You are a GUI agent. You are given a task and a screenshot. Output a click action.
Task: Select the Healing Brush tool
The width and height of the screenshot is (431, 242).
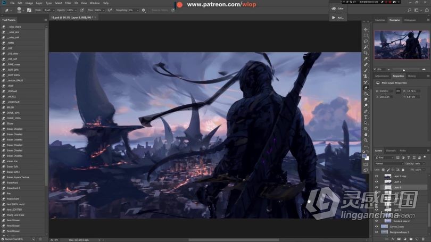click(x=366, y=64)
